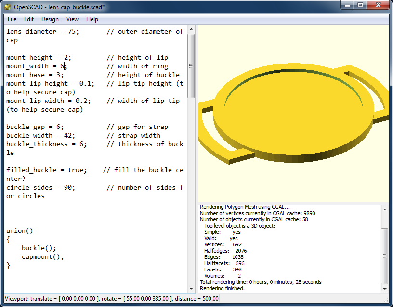This screenshot has height=307, width=393.
Task: Click on 'capmount();' call in code
Action: 42,257
